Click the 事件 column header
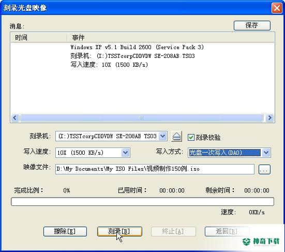Viewport: 285px width, 252px height. tap(171, 38)
